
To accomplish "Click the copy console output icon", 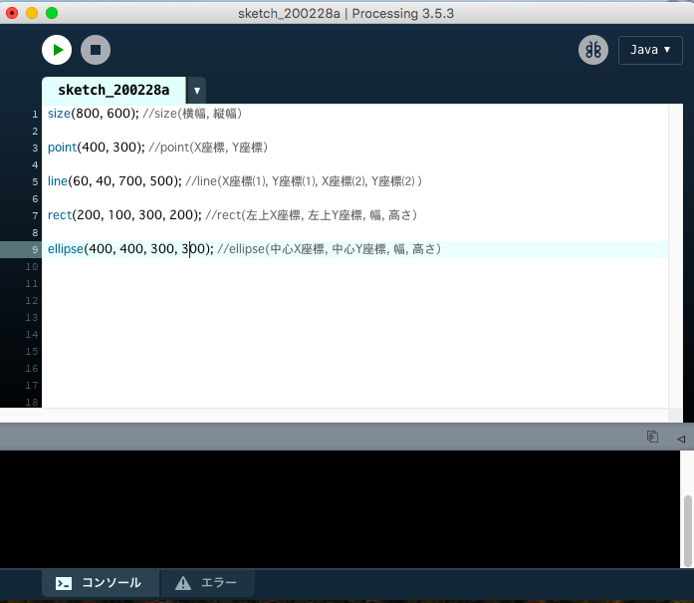I will pyautogui.click(x=652, y=437).
